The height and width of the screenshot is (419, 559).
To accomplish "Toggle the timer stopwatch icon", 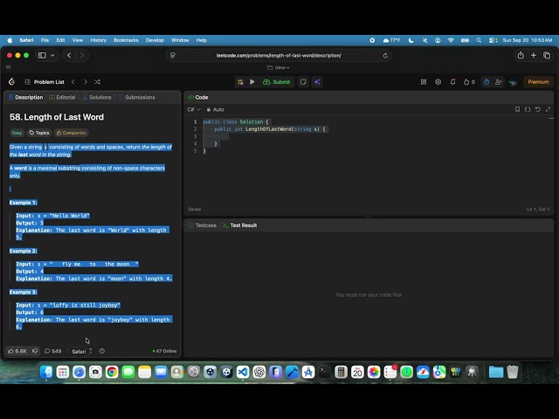I will click(487, 82).
